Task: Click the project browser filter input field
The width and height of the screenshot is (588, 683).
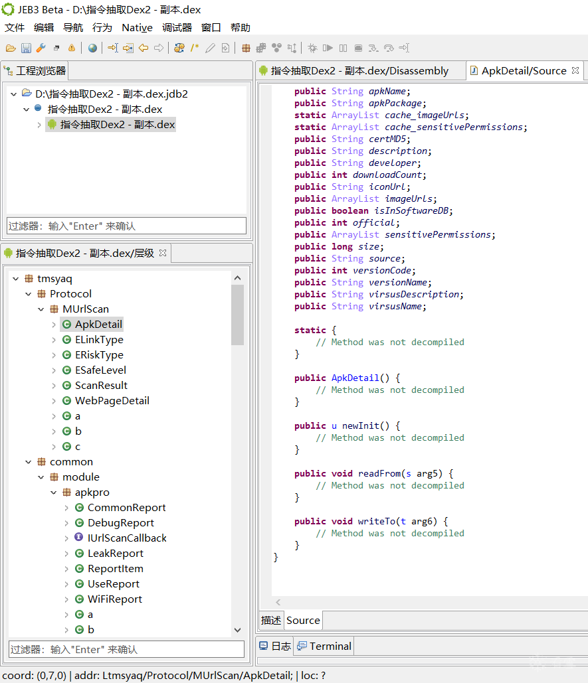Action: pyautogui.click(x=126, y=226)
